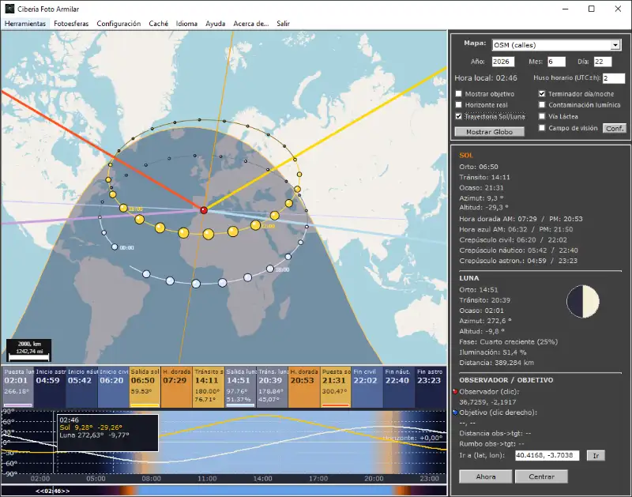This screenshot has width=632, height=497.
Task: Click the Ciberia Foto Armilar app icon
Action: (9, 9)
